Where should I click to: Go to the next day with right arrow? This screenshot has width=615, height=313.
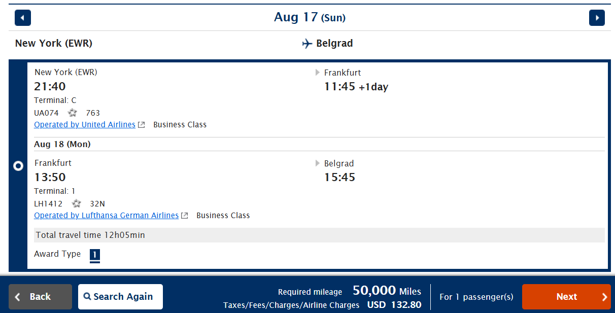click(597, 18)
